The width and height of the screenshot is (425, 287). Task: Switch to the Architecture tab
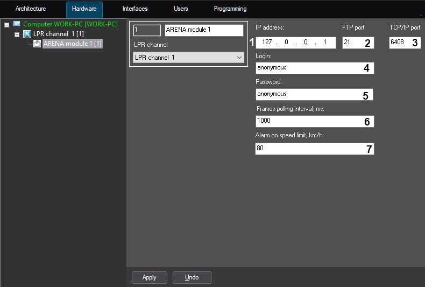(x=31, y=9)
